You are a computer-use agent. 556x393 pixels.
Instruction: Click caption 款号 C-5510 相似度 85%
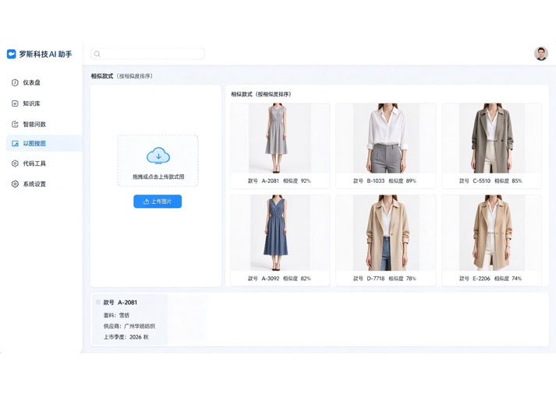click(x=490, y=181)
